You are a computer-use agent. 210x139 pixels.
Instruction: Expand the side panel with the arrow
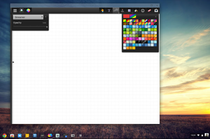pyautogui.click(x=13, y=62)
